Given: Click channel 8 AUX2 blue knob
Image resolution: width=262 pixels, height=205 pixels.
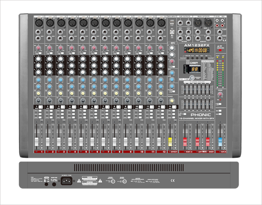Looking at the screenshot, I should tap(116, 87).
